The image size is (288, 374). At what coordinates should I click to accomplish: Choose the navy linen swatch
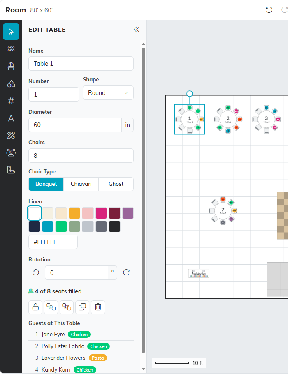tap(35, 226)
